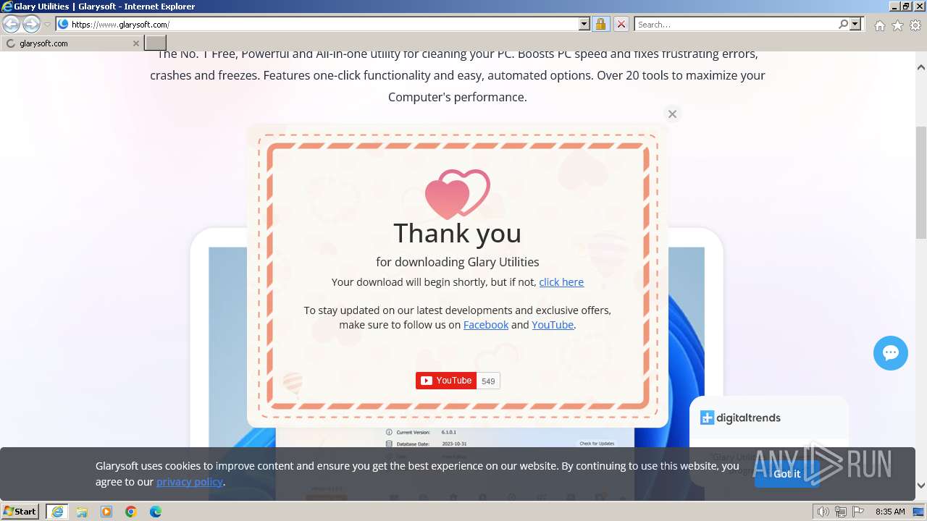
Task: Open Windows Media Player taskbar icon
Action: (106, 512)
